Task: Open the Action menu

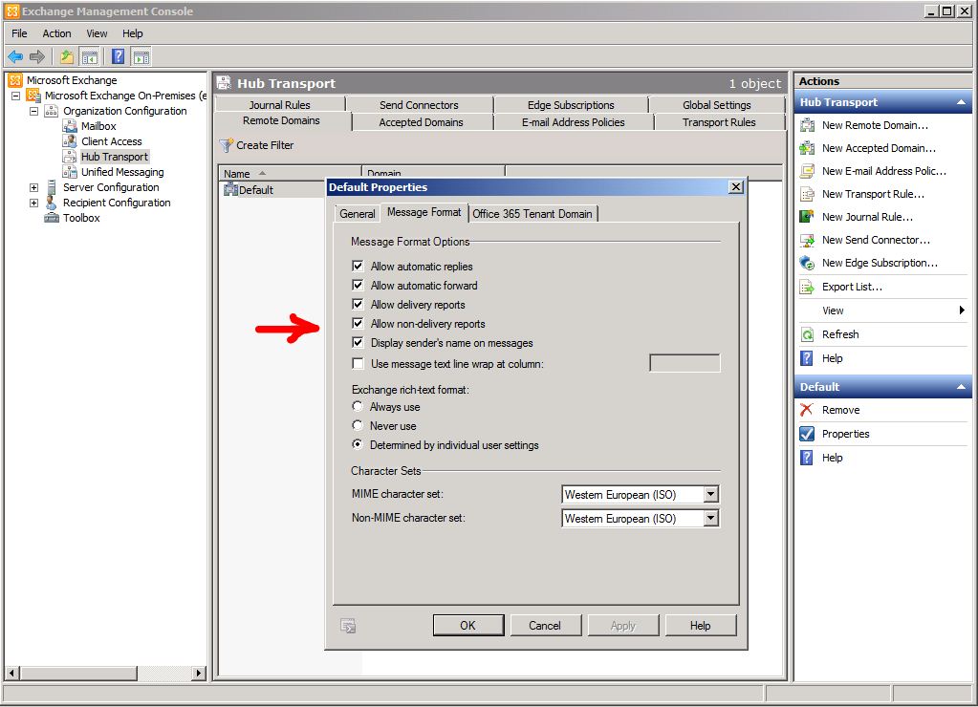Action: (x=56, y=33)
